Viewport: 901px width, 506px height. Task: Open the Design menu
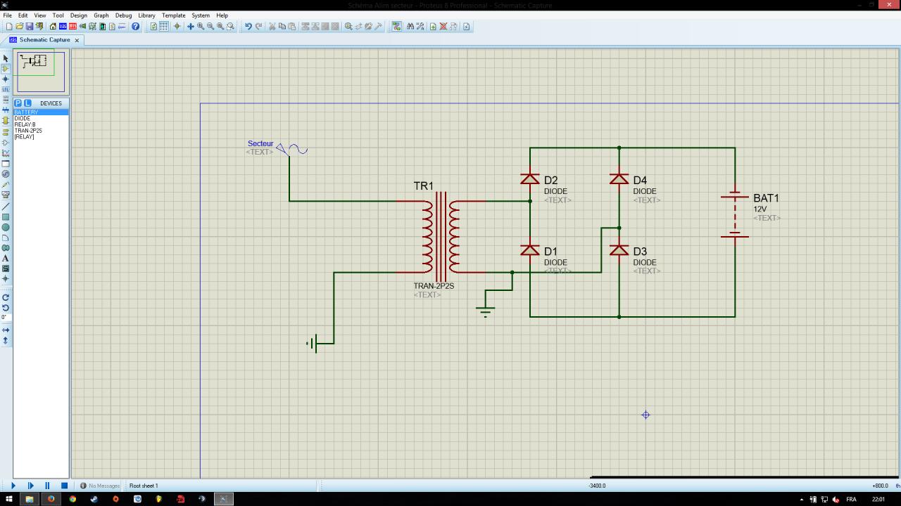pos(79,15)
